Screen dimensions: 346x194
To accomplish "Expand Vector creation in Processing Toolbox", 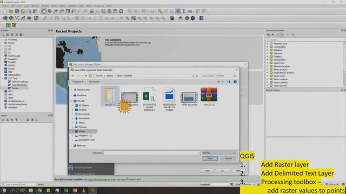I will click(x=268, y=82).
